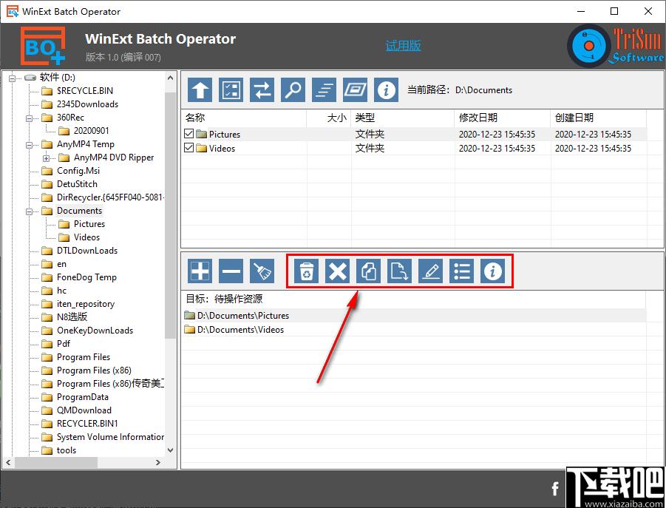
Task: Click the go up one level arrow icon
Action: [200, 89]
